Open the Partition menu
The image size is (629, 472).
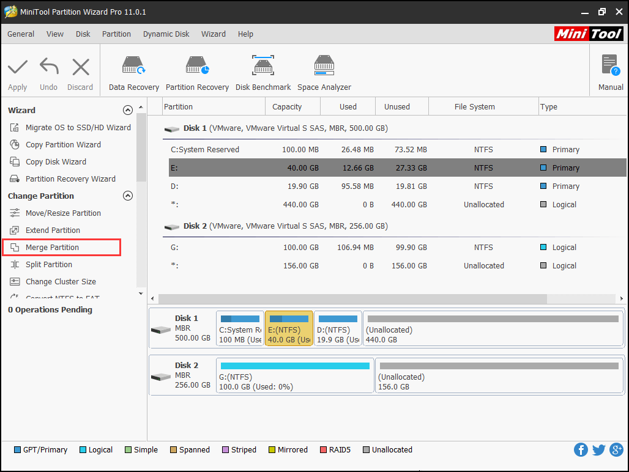(116, 34)
